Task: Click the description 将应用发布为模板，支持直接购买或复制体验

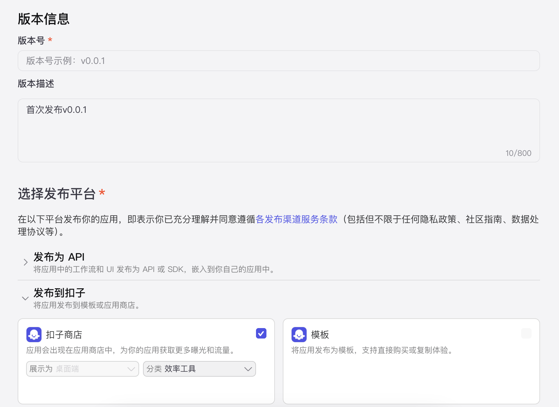Action: click(x=373, y=350)
